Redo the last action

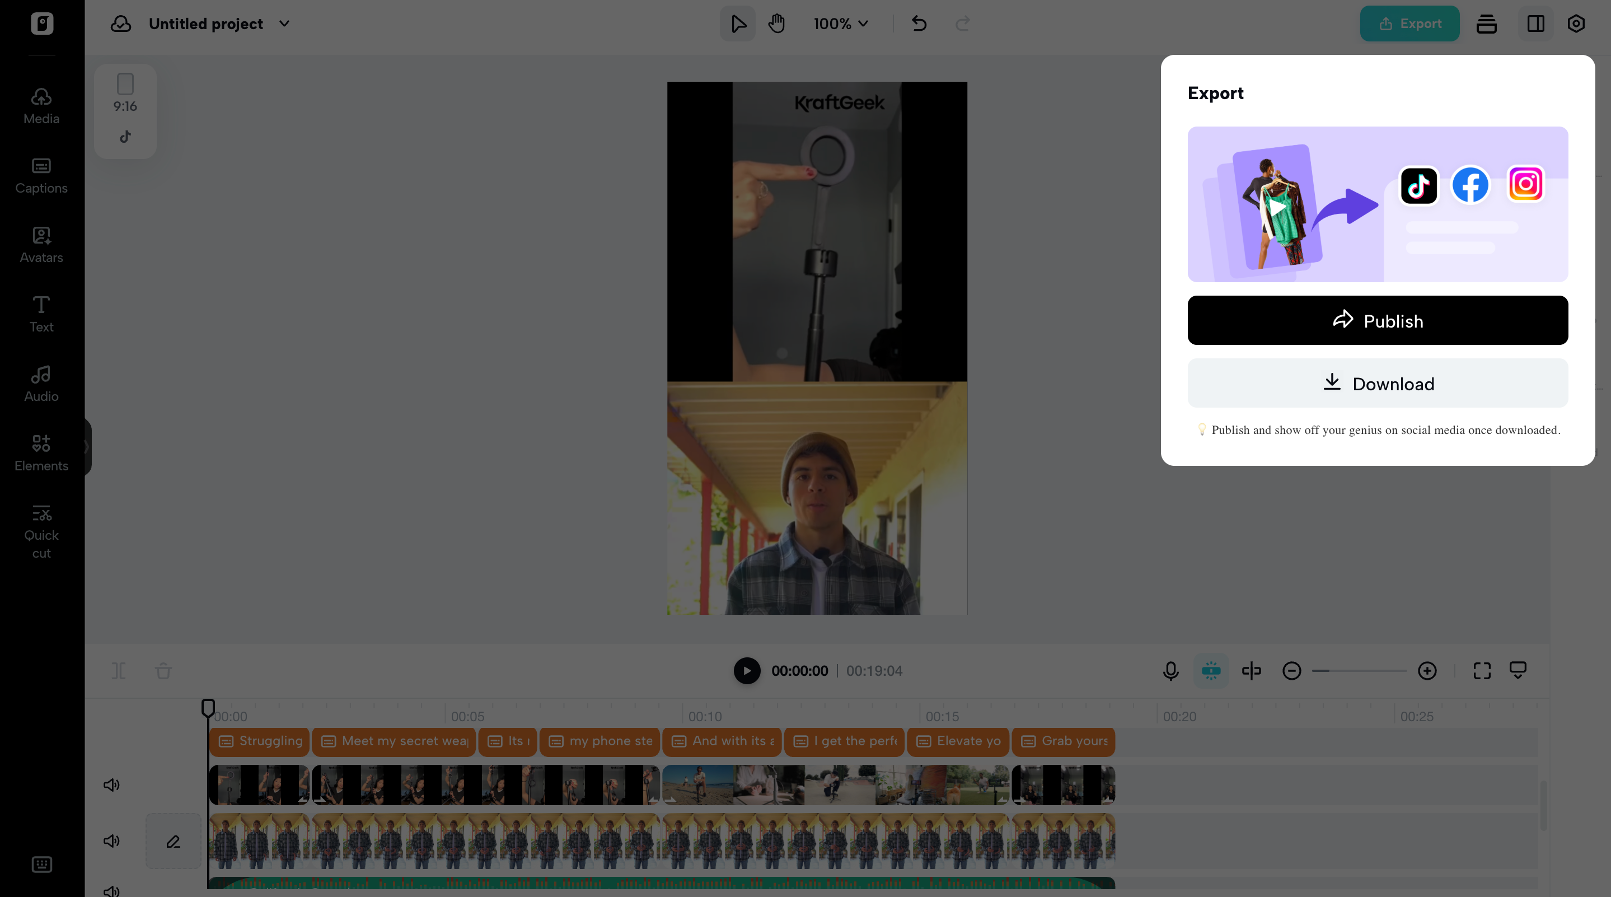point(963,24)
